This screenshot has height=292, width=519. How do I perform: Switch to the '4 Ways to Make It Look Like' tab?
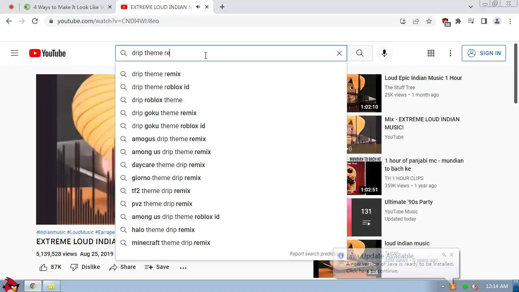pos(67,7)
